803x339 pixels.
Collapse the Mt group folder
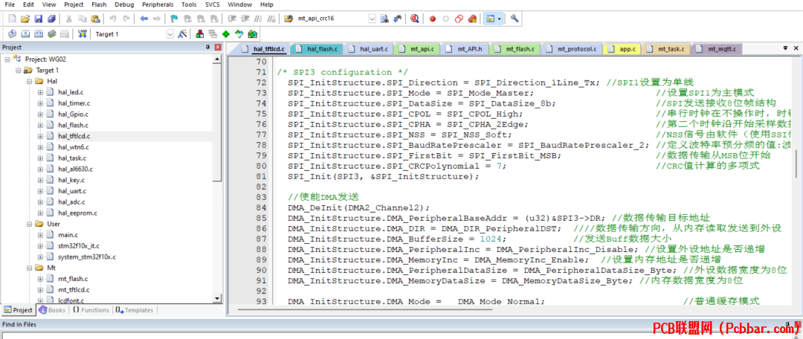click(29, 268)
